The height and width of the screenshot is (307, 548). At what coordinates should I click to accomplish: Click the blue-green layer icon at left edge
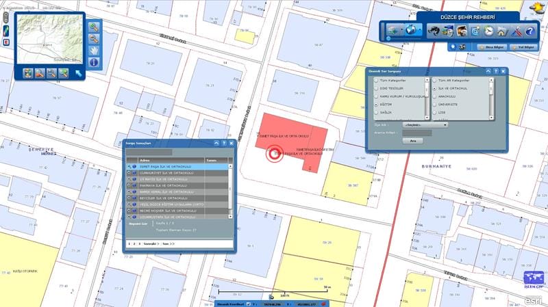click(x=6, y=31)
